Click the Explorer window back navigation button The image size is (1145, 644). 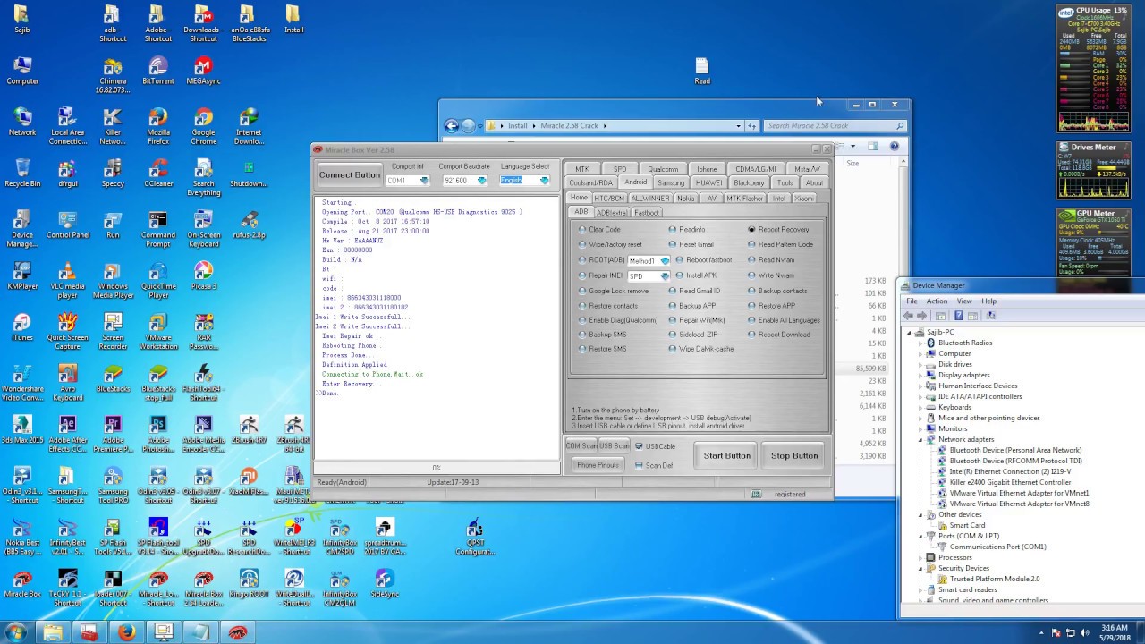[452, 126]
